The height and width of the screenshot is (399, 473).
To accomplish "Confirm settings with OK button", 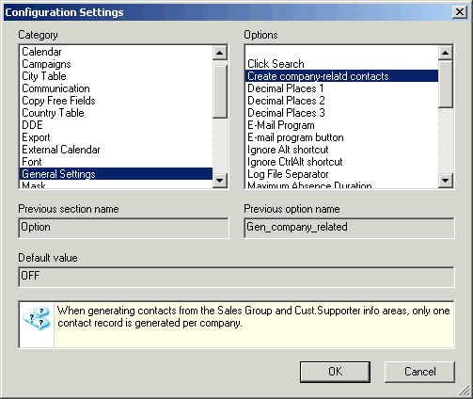I will click(x=335, y=372).
